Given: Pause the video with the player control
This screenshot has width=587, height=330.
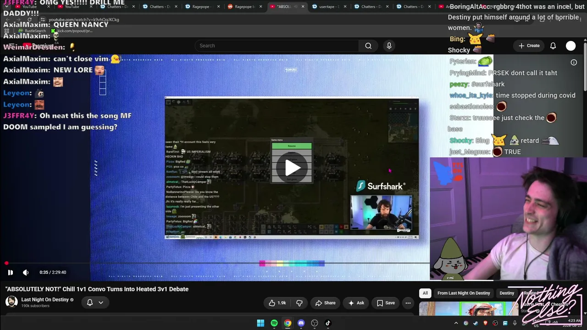Looking at the screenshot, I should [10, 272].
